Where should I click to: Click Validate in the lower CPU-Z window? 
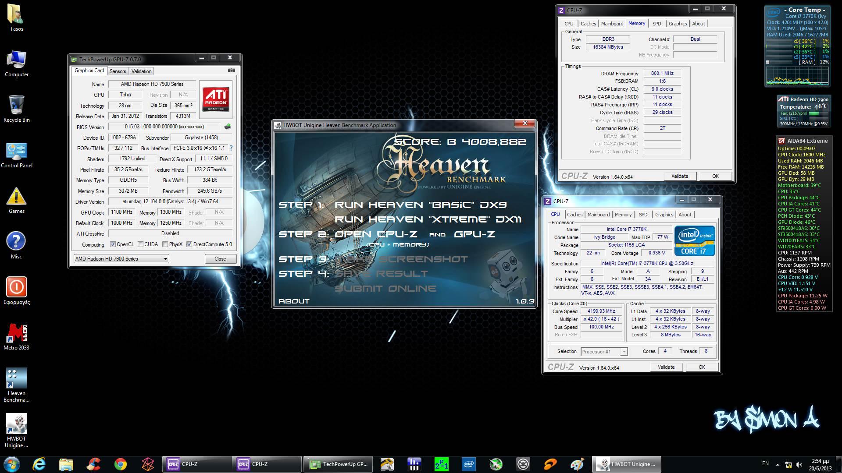coord(666,367)
